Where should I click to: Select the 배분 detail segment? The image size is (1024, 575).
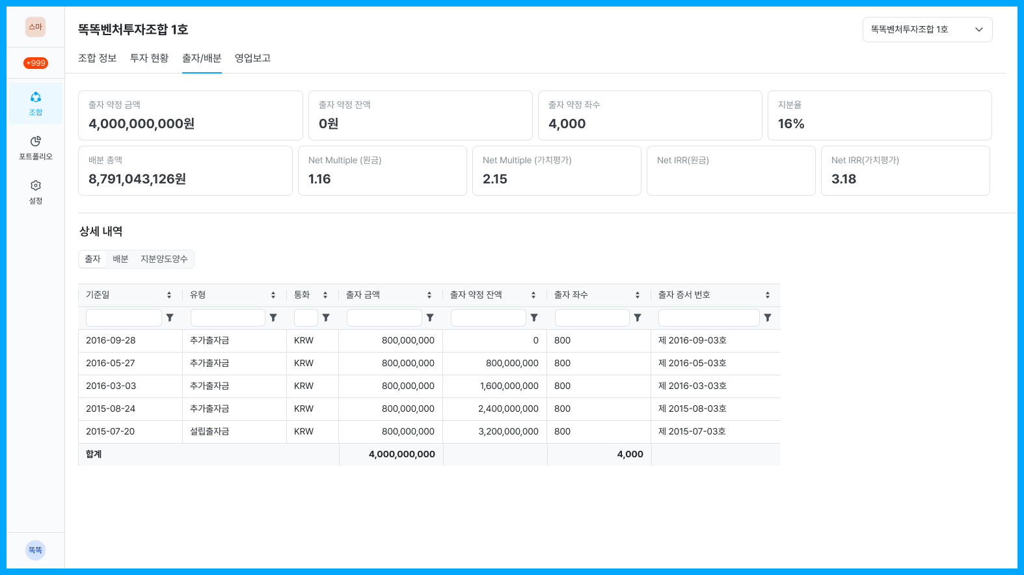tap(120, 259)
